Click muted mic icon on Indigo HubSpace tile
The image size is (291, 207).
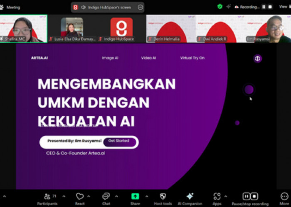tap(101, 39)
